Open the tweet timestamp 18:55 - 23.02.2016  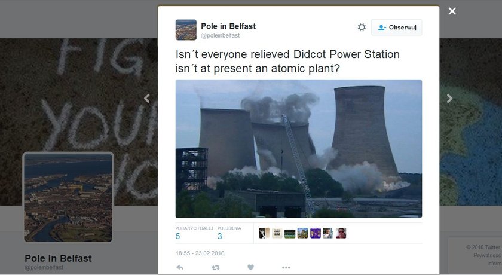pos(200,253)
